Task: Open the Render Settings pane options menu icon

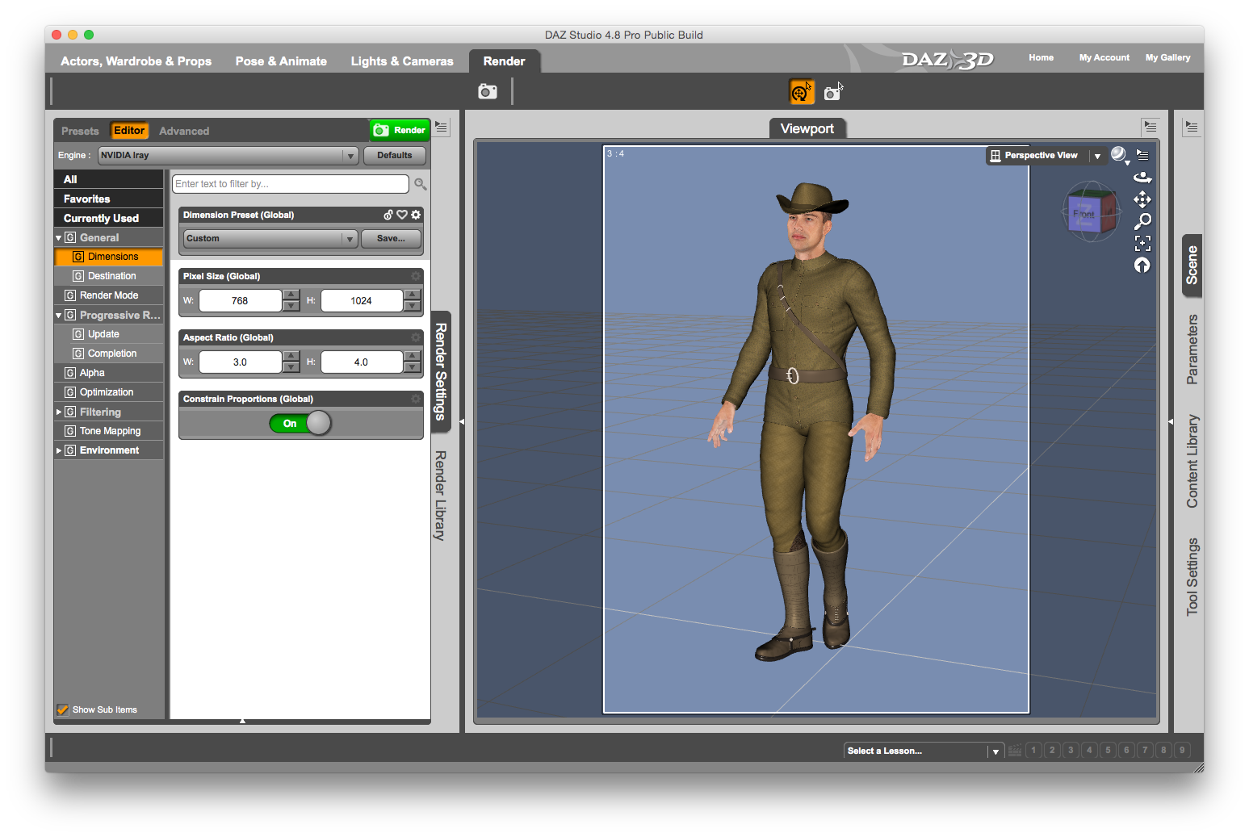Action: coord(441,127)
